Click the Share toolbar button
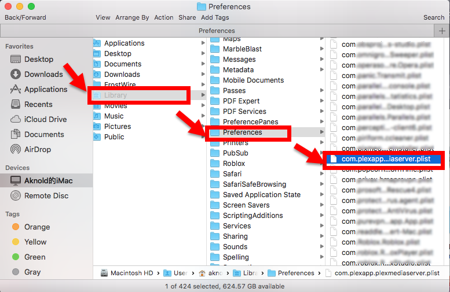Viewport: 450px width, 292px height. point(187,17)
